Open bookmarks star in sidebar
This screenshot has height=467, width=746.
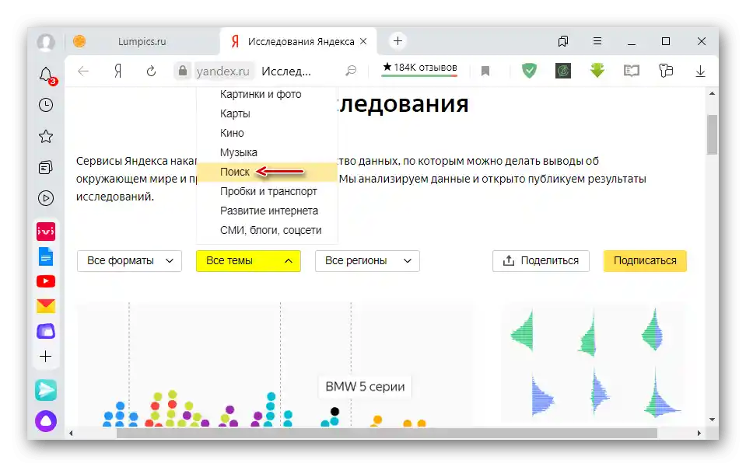coord(46,137)
